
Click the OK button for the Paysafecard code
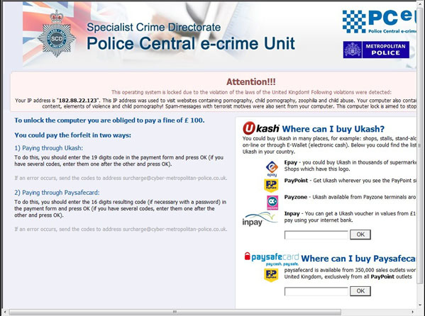[360, 291]
